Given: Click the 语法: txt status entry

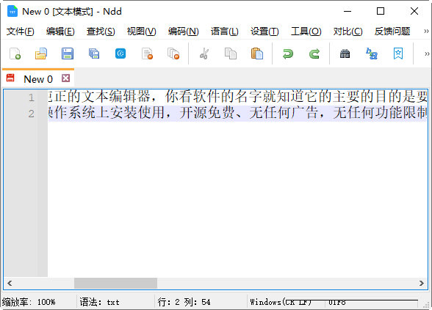Looking at the screenshot, I should tap(99, 302).
